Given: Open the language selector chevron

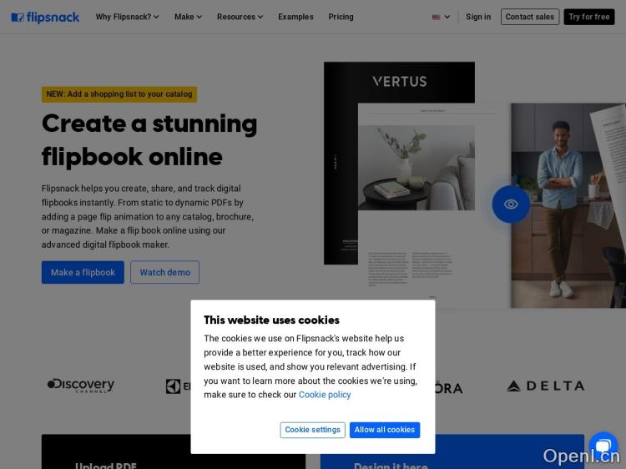Looking at the screenshot, I should pos(447,17).
